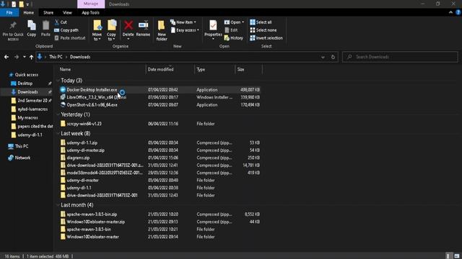Click Downloads in address breadcrumb
This screenshot has height=259, width=462.
80,57
